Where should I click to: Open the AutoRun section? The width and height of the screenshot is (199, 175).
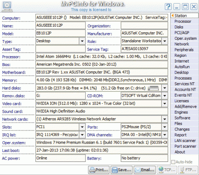click(185, 67)
